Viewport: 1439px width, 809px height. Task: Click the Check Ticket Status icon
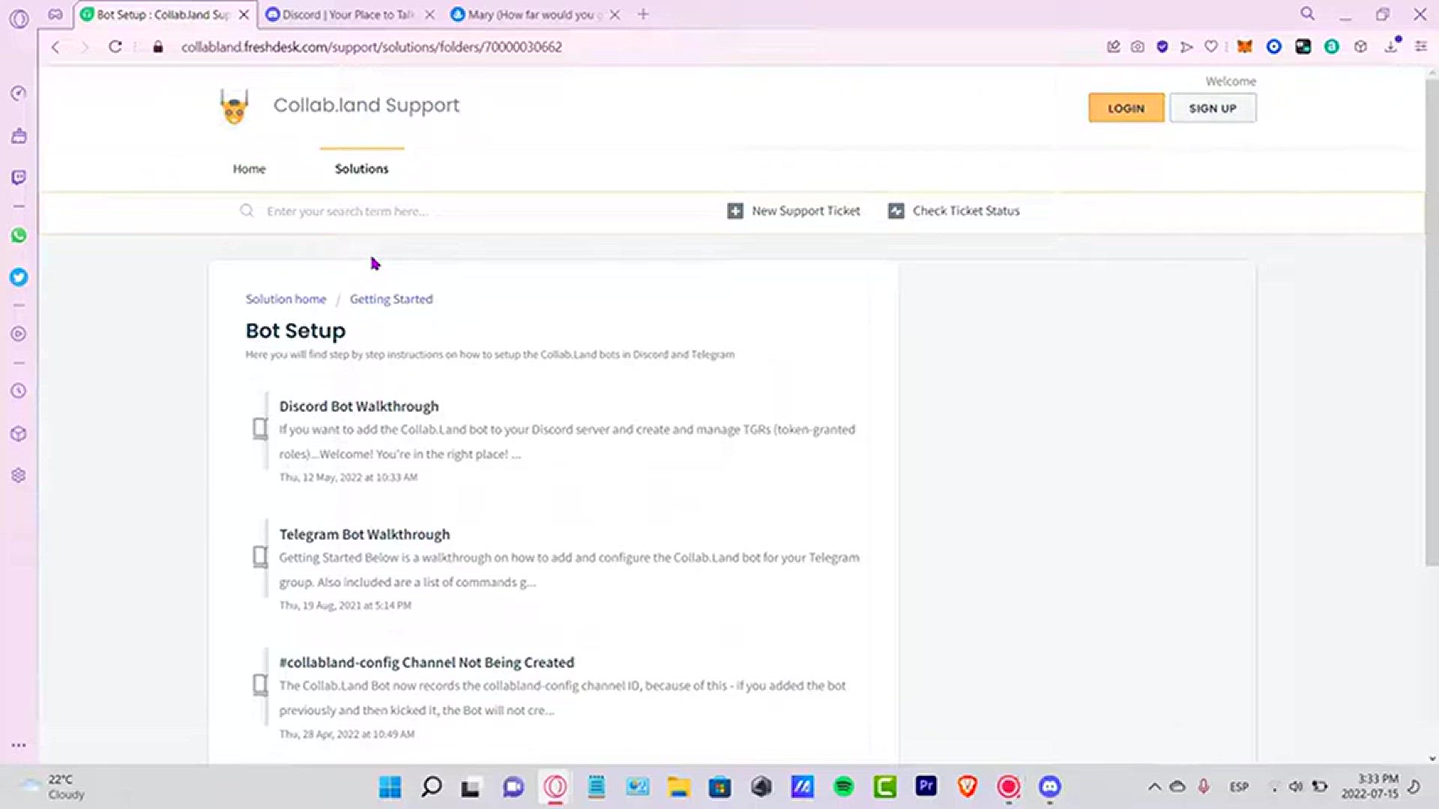click(896, 211)
